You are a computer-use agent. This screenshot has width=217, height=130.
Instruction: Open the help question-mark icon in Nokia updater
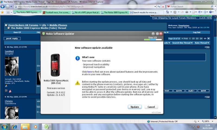point(153,34)
